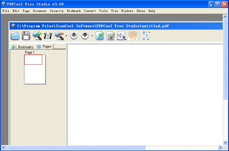This screenshot has width=229, height=151.
Task: Open the Skins menu
Action: coord(141,11)
